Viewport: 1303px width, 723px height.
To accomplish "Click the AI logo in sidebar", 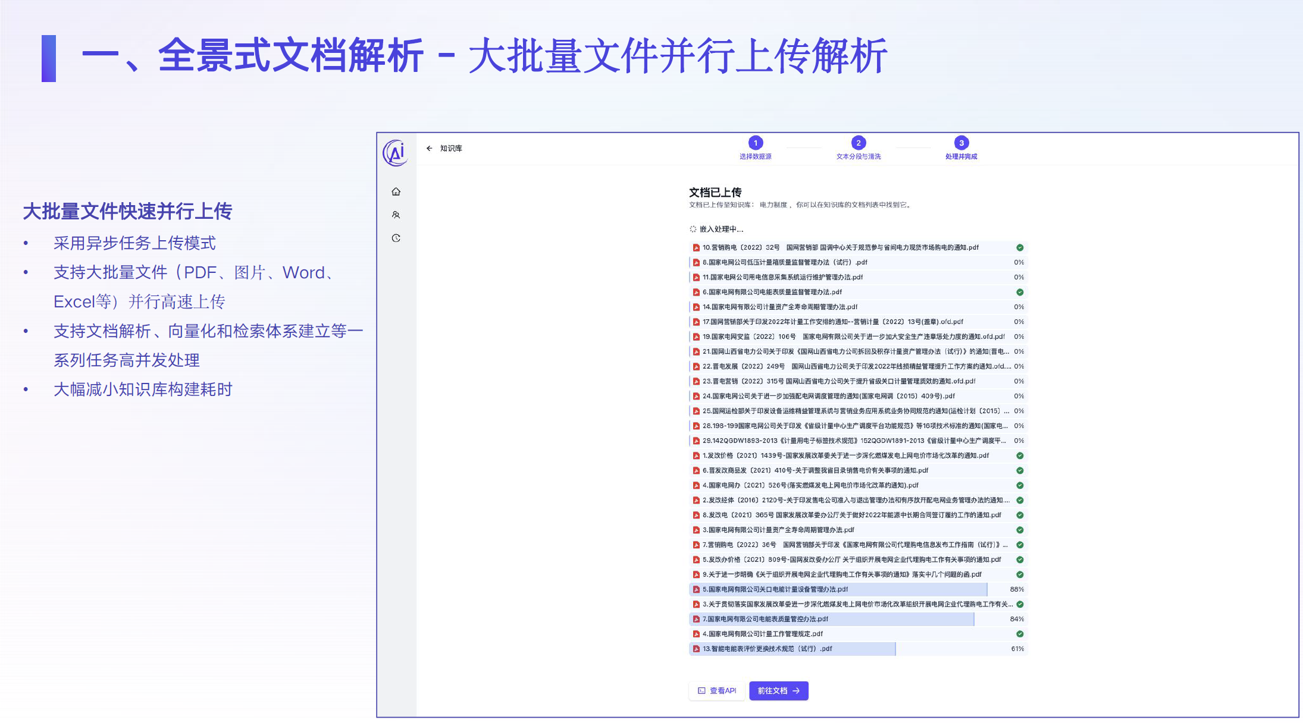I will (x=396, y=153).
